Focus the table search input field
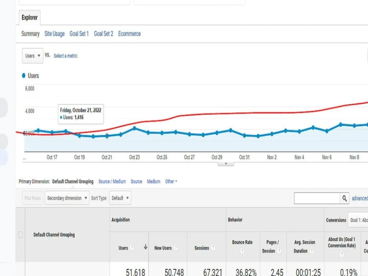The image size is (368, 276). click(317, 198)
